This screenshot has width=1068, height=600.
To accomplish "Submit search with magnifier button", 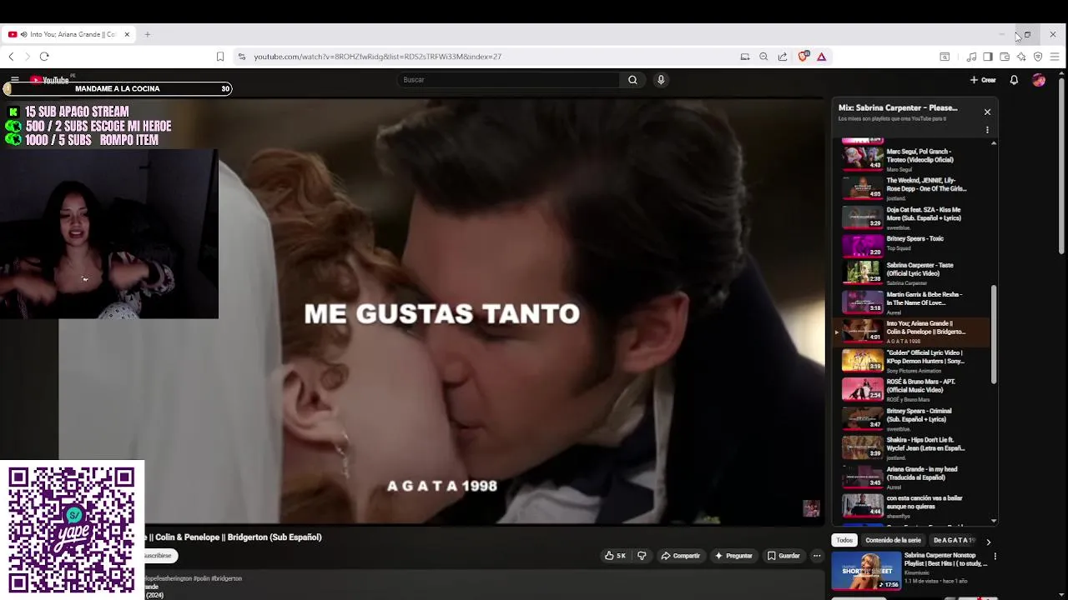I will pyautogui.click(x=632, y=80).
